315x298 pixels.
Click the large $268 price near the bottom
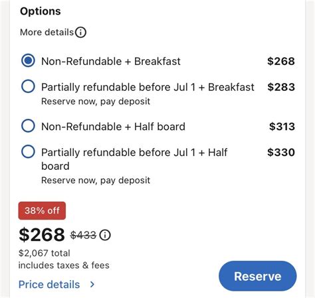[x=42, y=234]
